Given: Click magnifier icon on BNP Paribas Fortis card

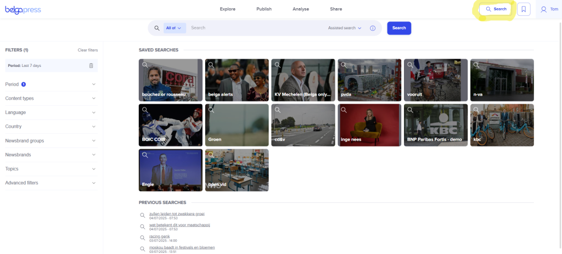Looking at the screenshot, I should 410,110.
